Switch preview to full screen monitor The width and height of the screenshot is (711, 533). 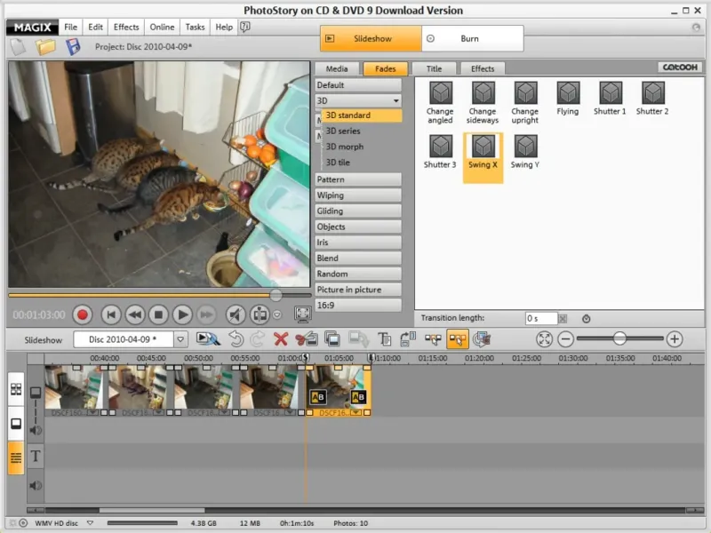302,314
